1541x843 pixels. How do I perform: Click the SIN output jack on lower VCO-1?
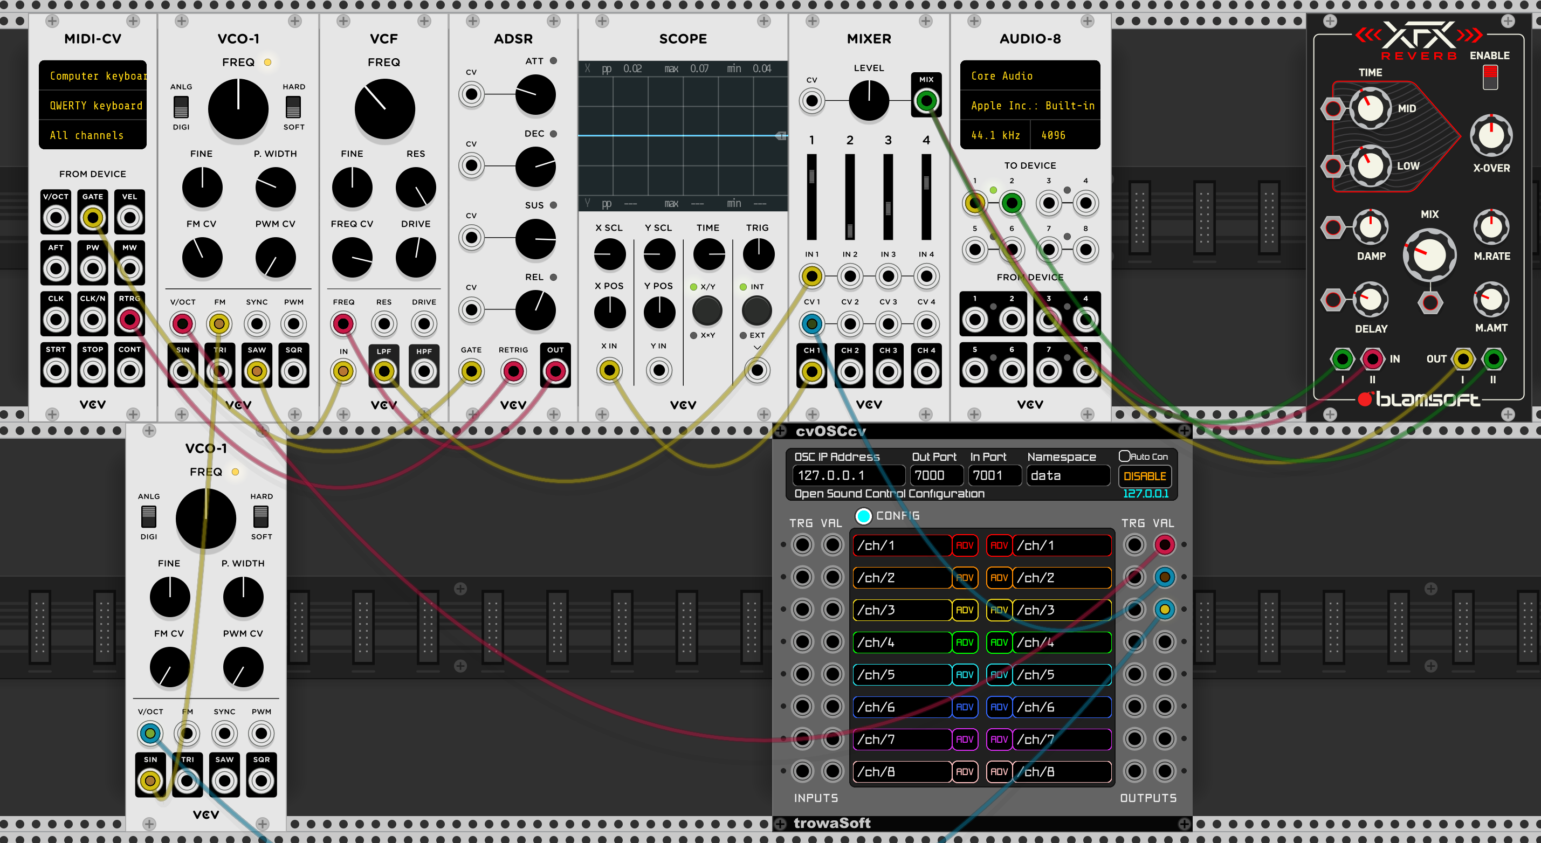(150, 781)
